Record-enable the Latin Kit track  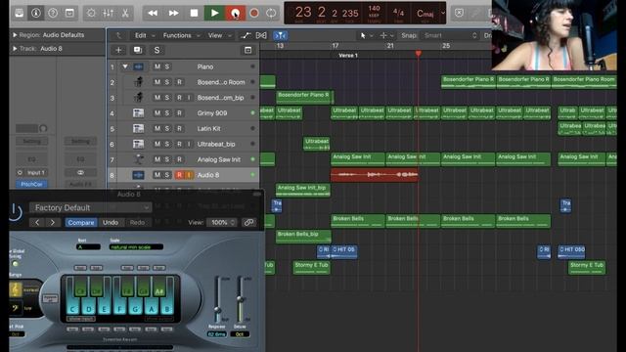179,128
